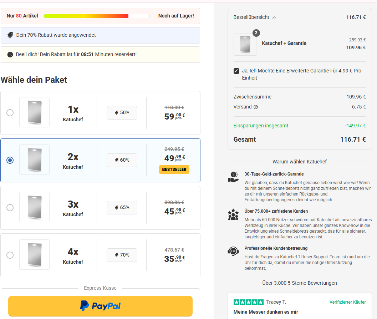The image size is (377, 319).
Task: Click the five-star rating of Tracey T.
Action: [x=248, y=302]
